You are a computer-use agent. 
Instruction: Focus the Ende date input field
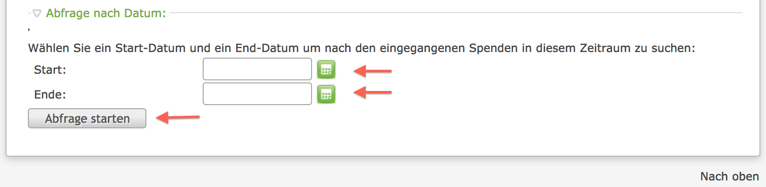click(257, 94)
